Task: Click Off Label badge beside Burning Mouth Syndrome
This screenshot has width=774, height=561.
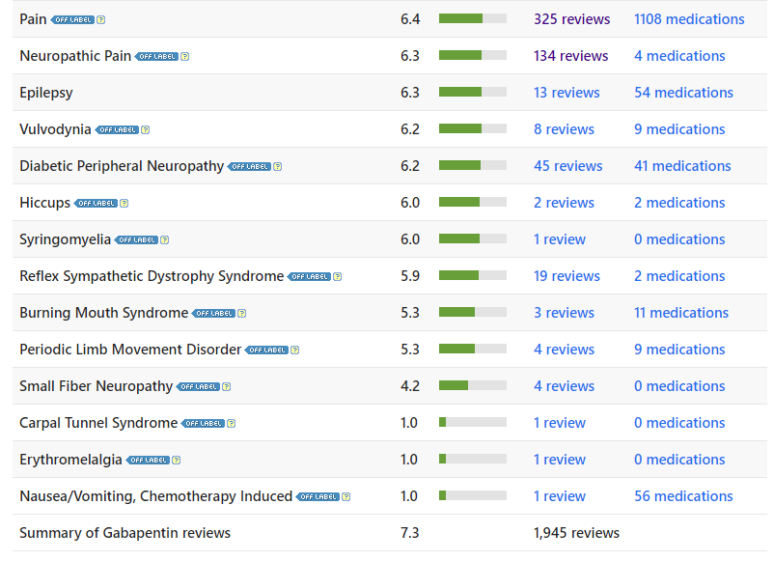Action: 213,313
